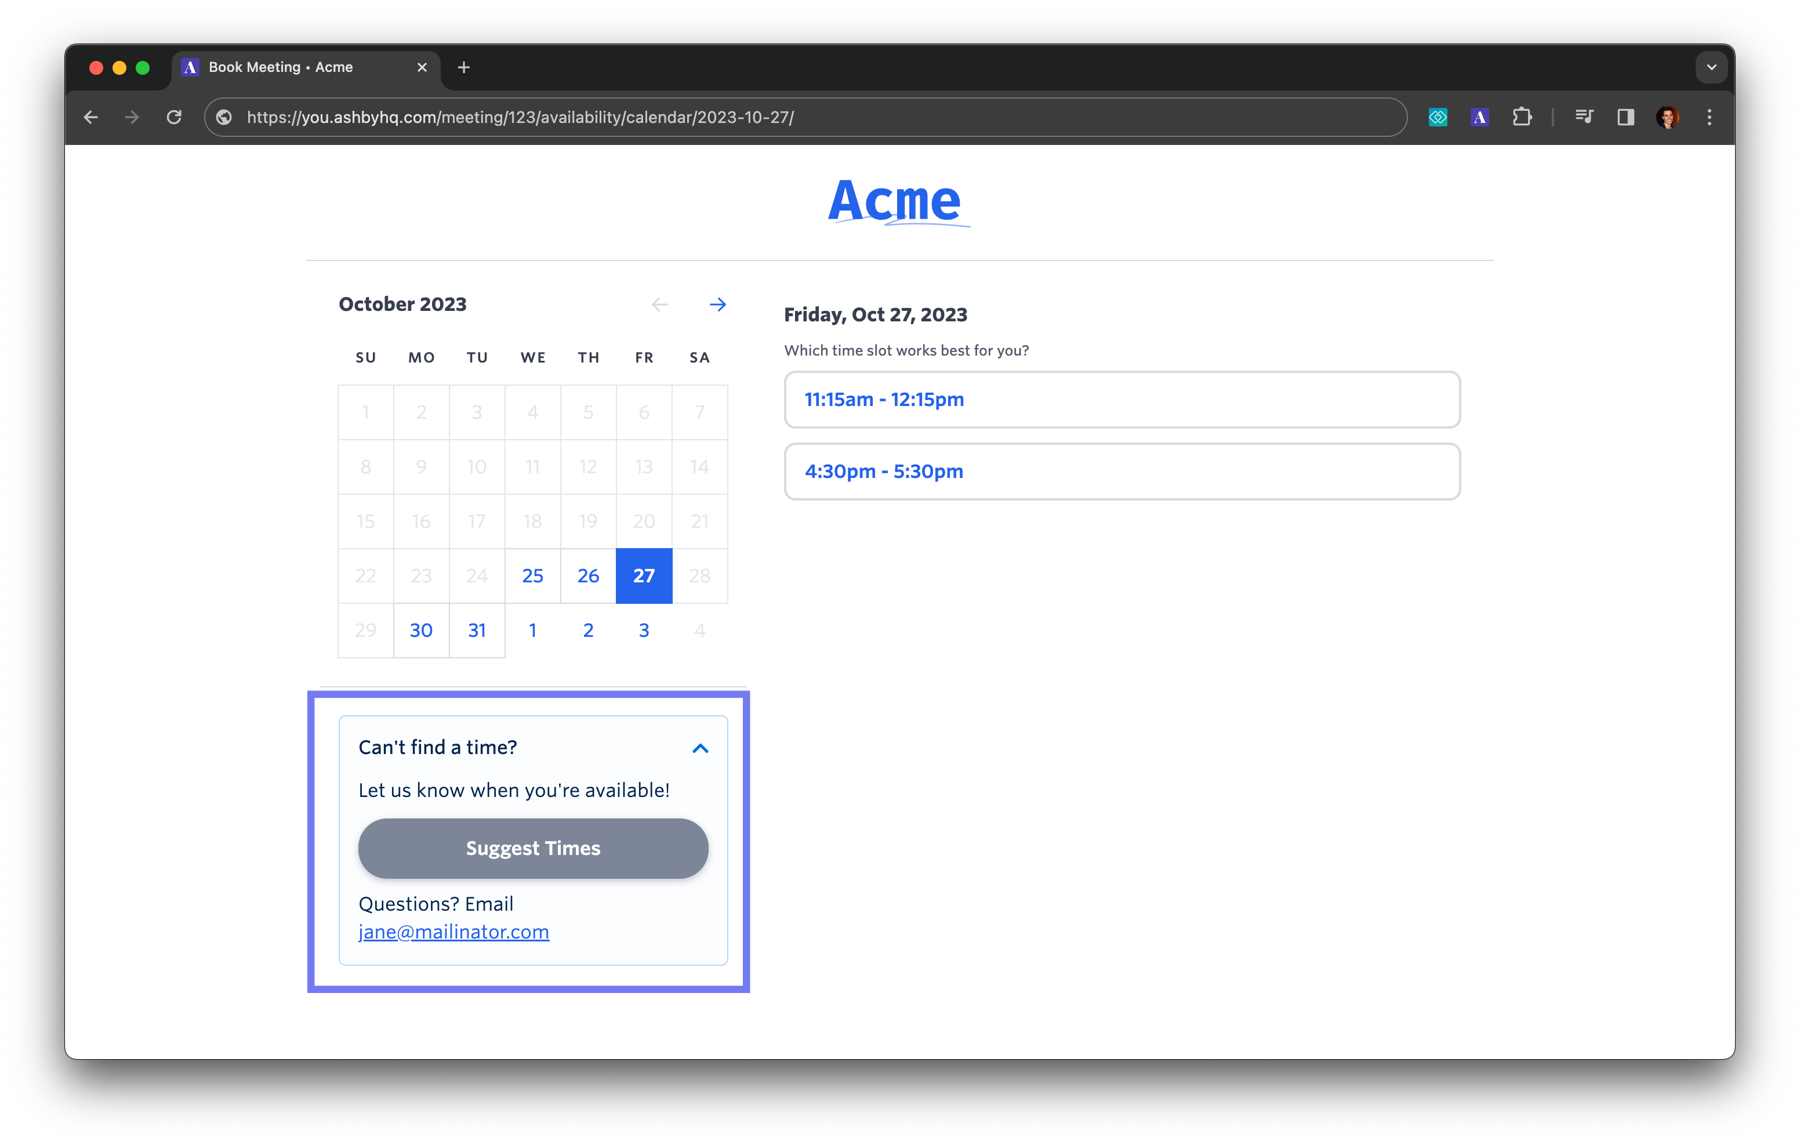This screenshot has height=1145, width=1800.
Task: Click the browser back arrow
Action: (x=91, y=117)
